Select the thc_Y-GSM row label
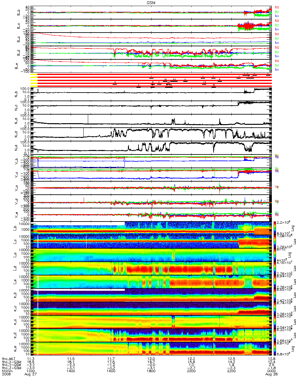 [11, 365]
